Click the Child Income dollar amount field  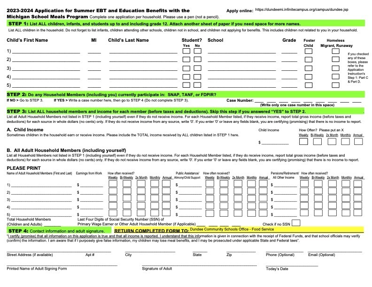point(275,142)
